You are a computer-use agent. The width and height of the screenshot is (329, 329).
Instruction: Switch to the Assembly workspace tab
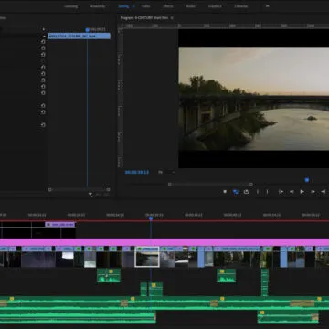[x=98, y=6]
